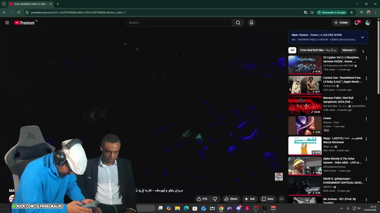Select the All filter chip
Image resolution: width=380 pixels, height=213 pixels.
292,50
